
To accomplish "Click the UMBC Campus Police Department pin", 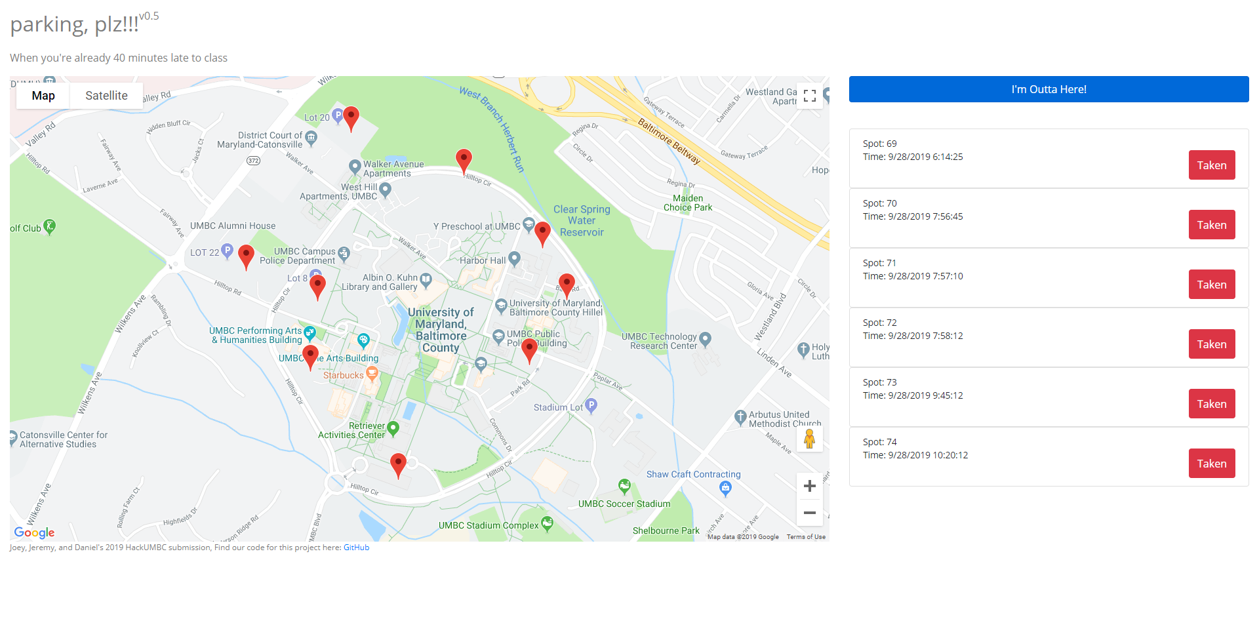I will pyautogui.click(x=344, y=254).
